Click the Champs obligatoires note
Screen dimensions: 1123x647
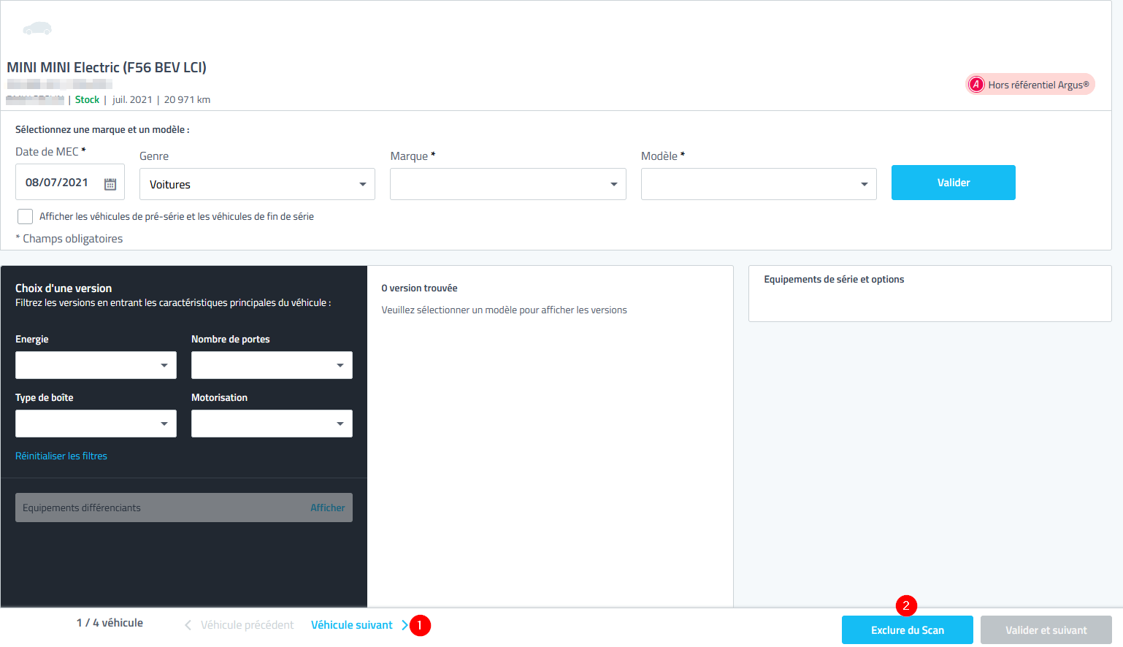pyautogui.click(x=69, y=239)
